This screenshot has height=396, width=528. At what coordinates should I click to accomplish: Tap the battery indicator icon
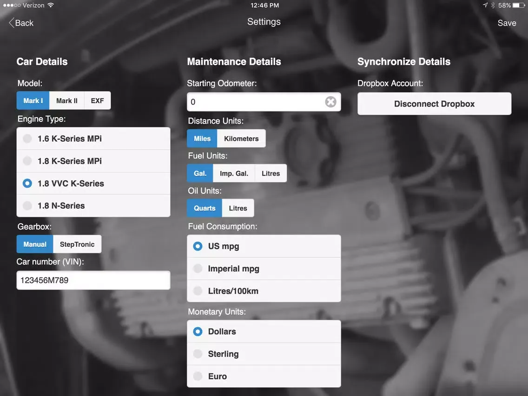click(519, 5)
